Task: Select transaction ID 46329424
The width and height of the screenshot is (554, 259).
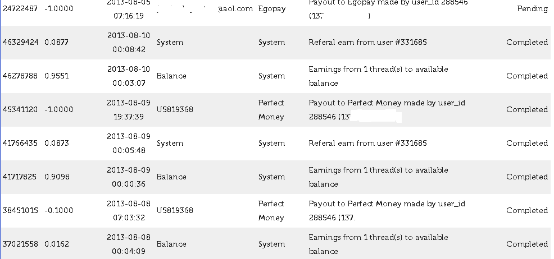Action: pos(20,43)
